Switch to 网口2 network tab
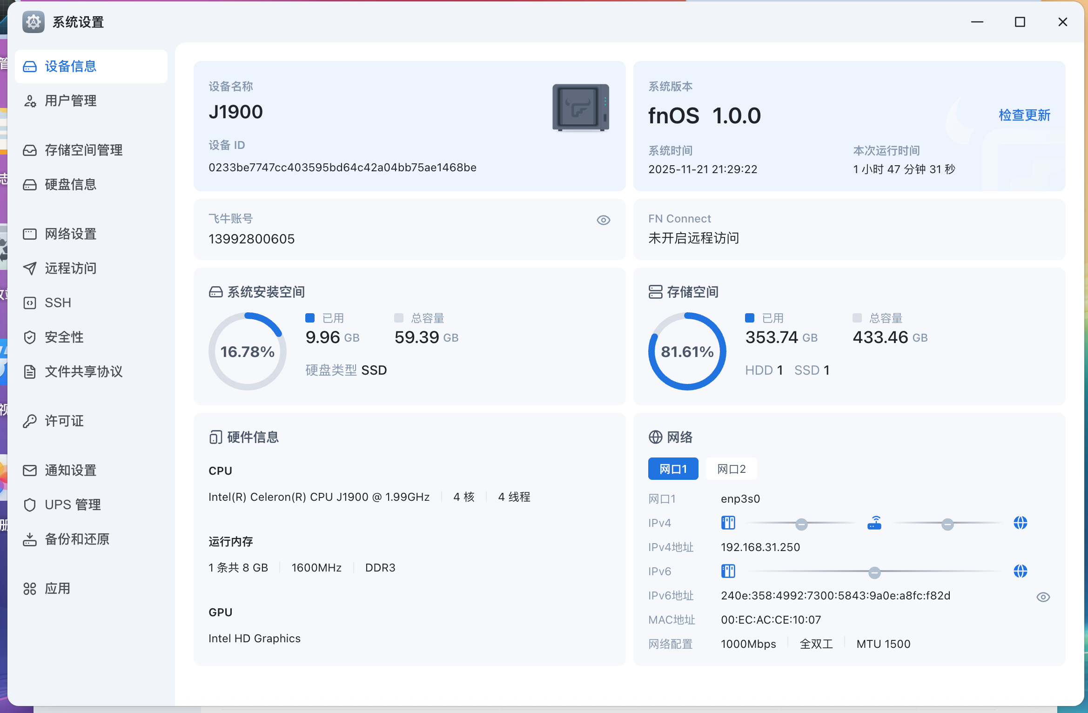 pyautogui.click(x=731, y=469)
